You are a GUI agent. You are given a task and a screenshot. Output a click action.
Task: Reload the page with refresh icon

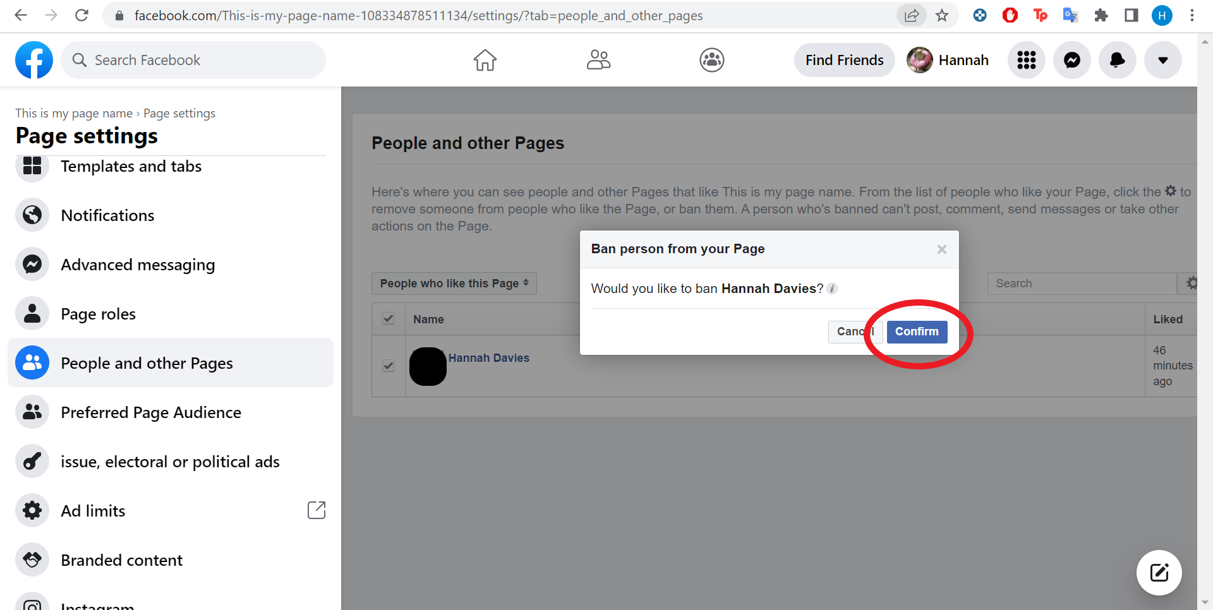(81, 15)
